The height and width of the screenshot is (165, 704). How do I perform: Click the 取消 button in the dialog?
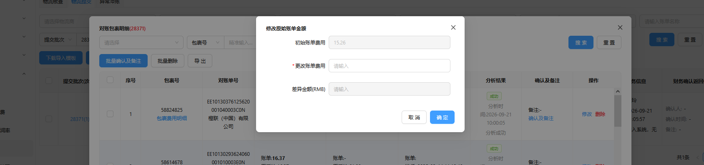pyautogui.click(x=414, y=117)
